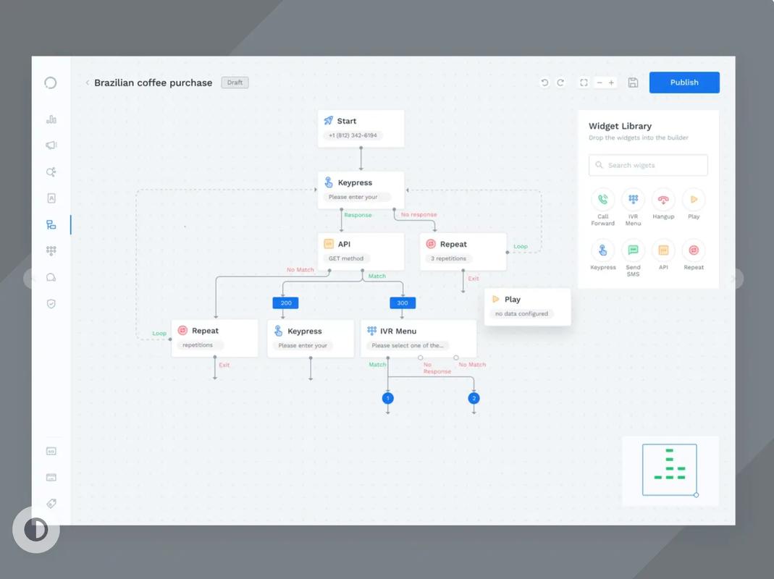Zoom out with the minus button
Viewport: 774px width, 579px height.
(x=600, y=83)
